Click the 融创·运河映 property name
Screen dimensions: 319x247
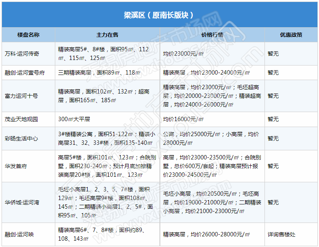point(19,234)
